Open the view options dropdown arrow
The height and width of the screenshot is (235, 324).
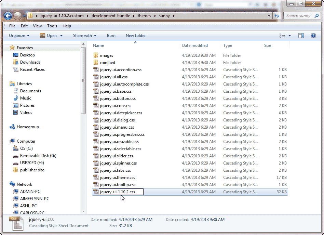(289, 36)
